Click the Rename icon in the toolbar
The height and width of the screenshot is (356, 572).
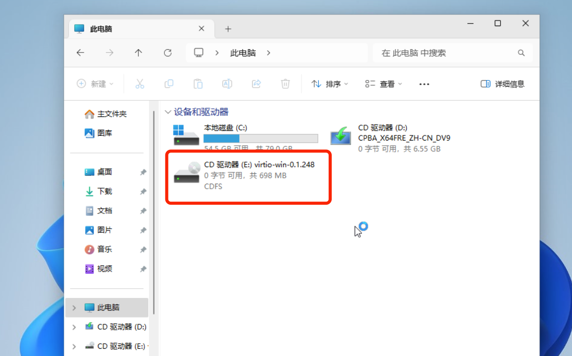click(x=227, y=84)
